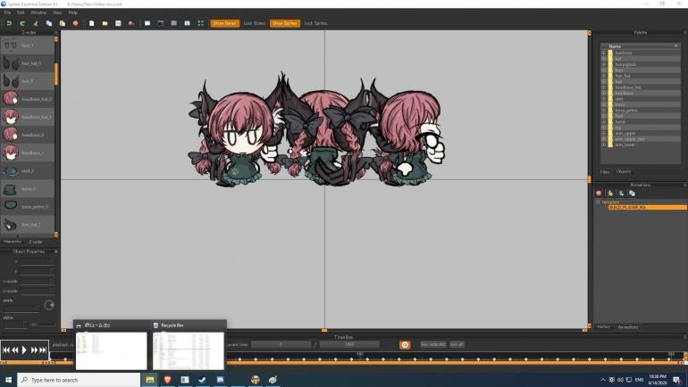Click the redo arrow in toolbar
This screenshot has height=387, width=688.
pyautogui.click(x=21, y=23)
